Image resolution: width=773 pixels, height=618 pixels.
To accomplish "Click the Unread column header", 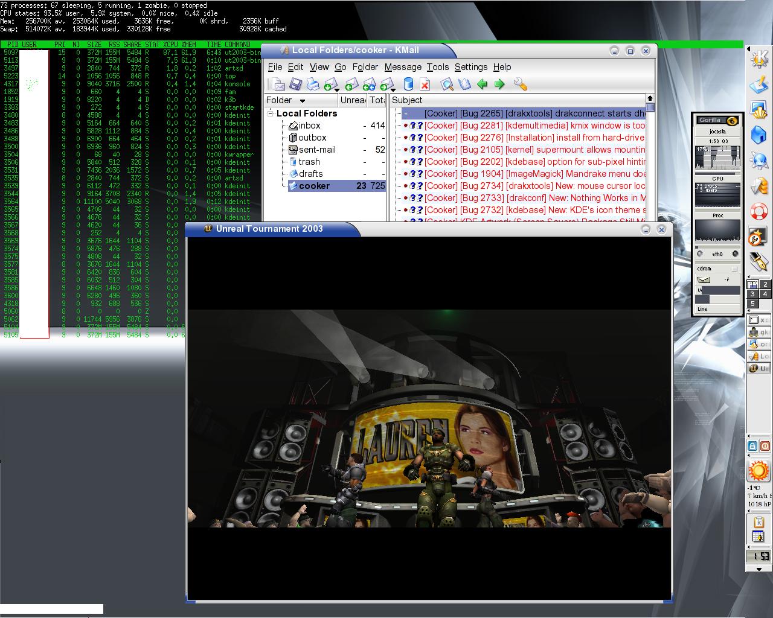I will point(352,100).
